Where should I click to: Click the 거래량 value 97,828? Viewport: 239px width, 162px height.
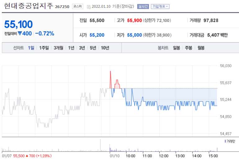coord(211,20)
